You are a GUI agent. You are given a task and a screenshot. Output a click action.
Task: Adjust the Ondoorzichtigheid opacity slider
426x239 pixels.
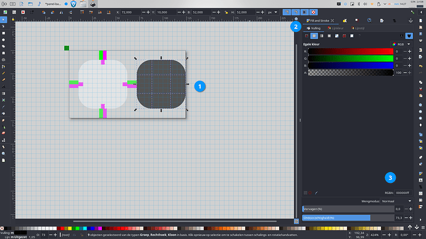click(x=348, y=218)
